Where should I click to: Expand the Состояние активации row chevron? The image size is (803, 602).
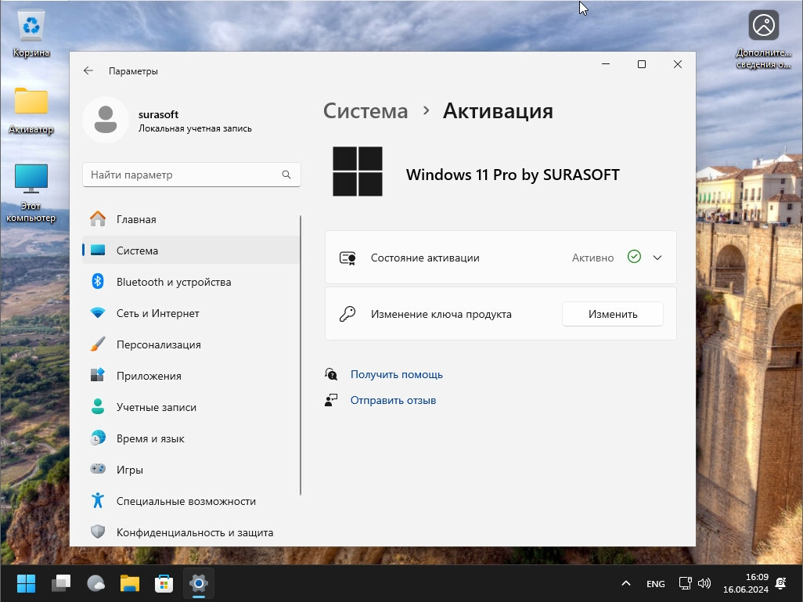click(657, 258)
